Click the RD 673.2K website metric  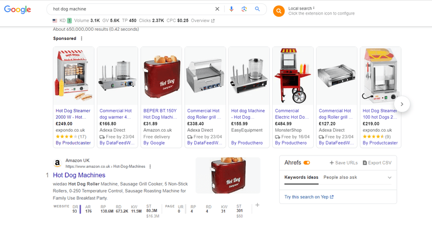click(122, 209)
